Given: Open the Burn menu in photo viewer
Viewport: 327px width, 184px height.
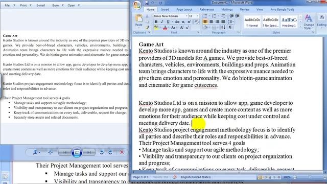Looking at the screenshot, I should [x=58, y=5].
